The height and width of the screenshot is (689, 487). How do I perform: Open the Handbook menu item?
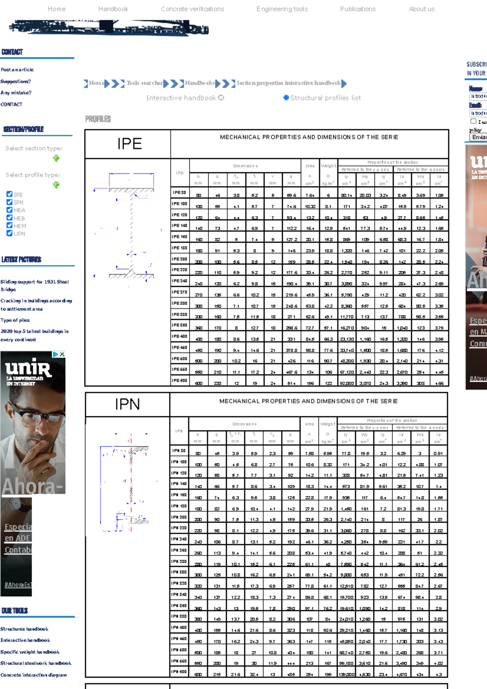pos(113,9)
